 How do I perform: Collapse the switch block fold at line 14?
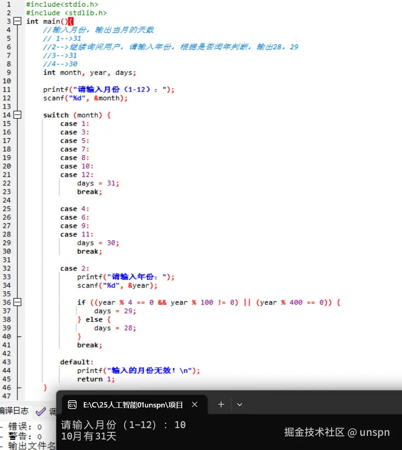tap(17, 115)
